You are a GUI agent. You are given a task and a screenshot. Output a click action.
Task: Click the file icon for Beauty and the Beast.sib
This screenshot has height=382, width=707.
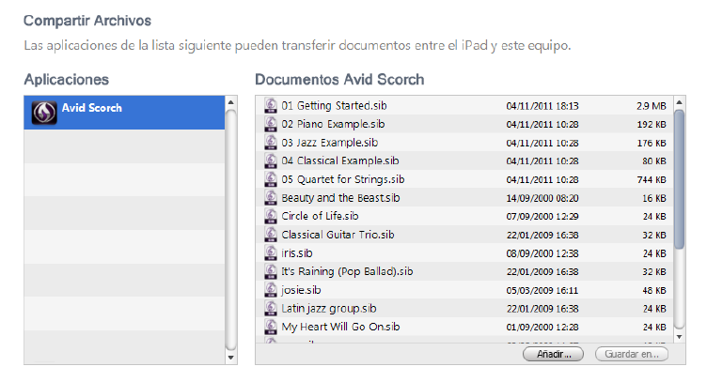click(x=271, y=198)
